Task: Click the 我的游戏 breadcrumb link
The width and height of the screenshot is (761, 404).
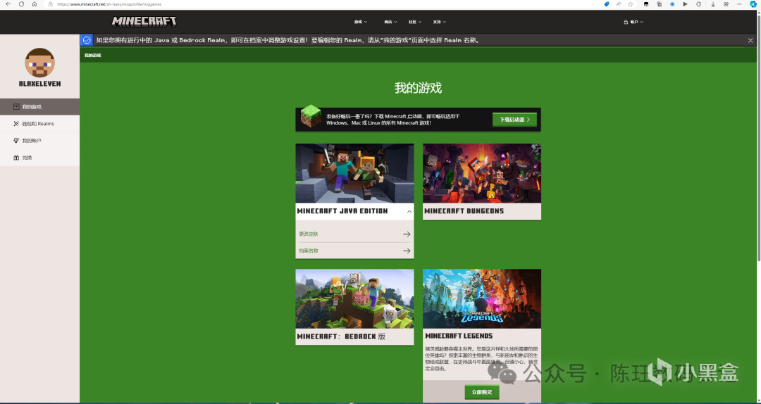Action: [x=93, y=56]
